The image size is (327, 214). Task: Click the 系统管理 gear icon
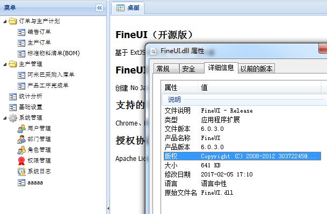point(13,118)
